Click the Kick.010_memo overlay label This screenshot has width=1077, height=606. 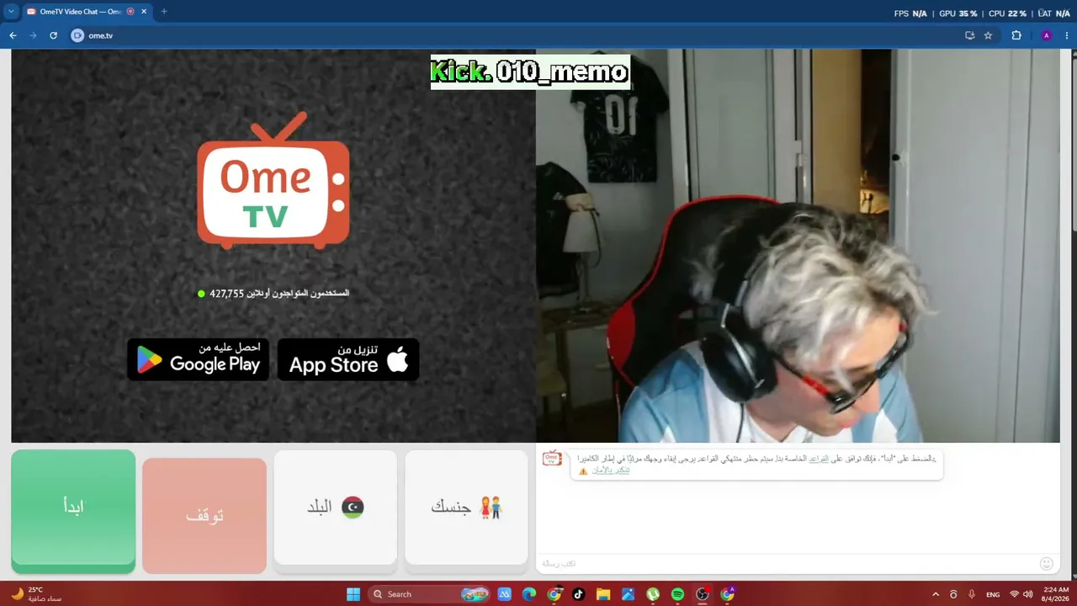[530, 72]
